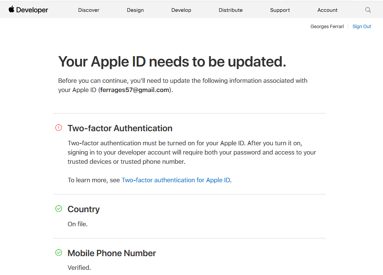The image size is (383, 275).
Task: Click the green checkmark beside Country
Action: click(x=59, y=208)
